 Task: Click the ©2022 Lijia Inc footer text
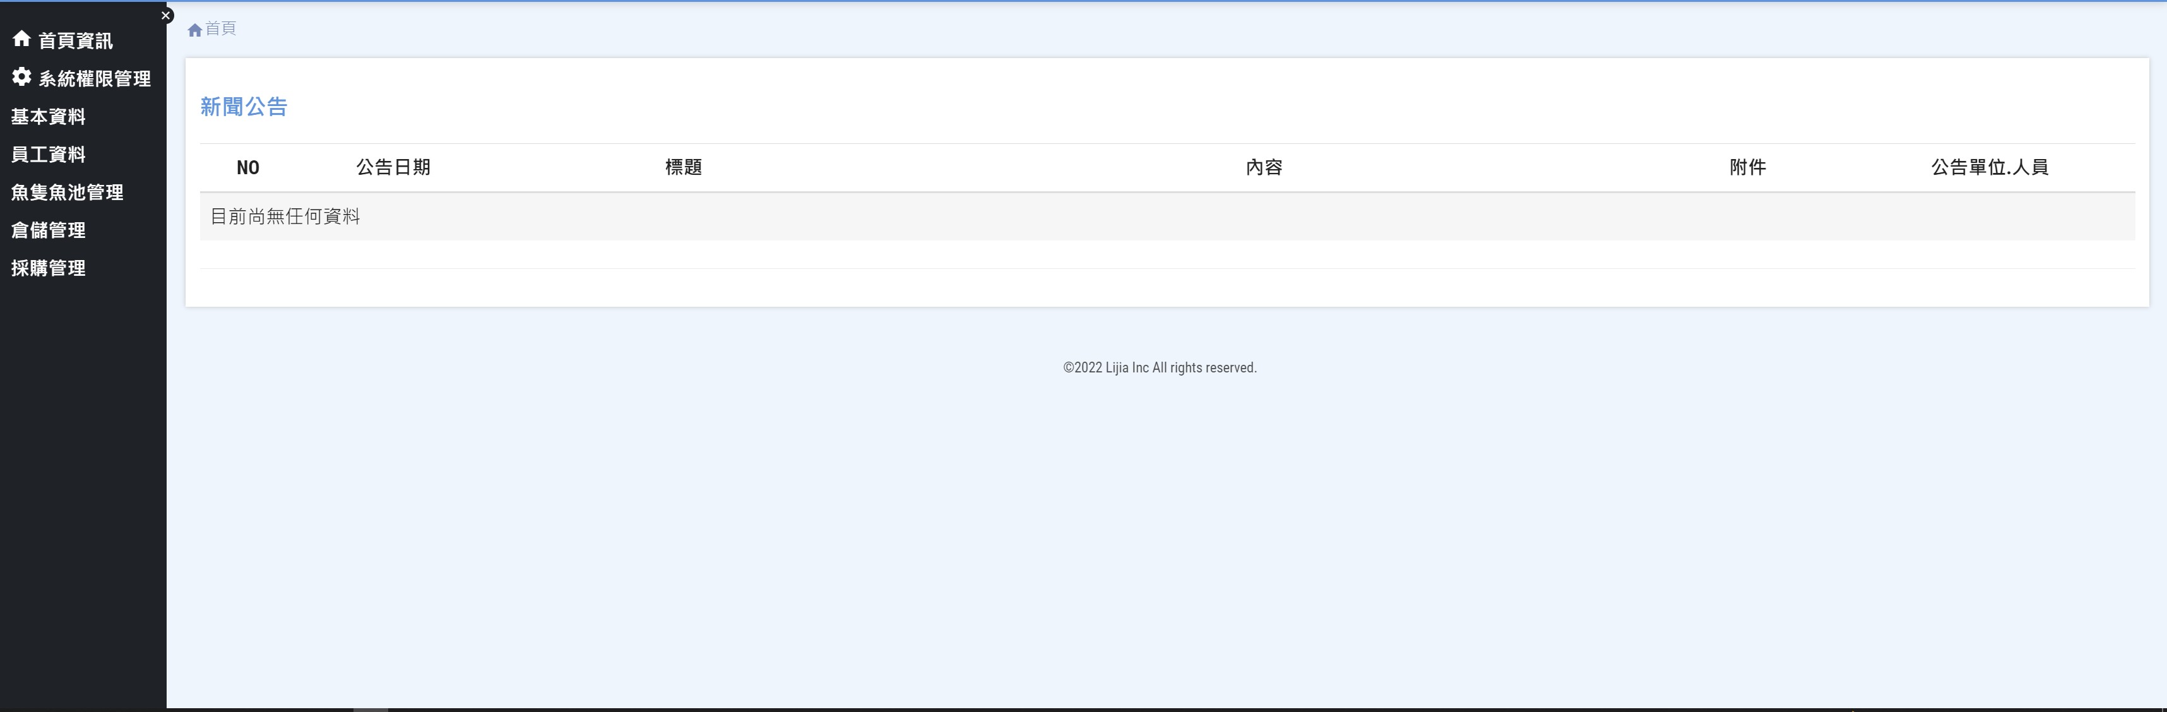(x=1159, y=368)
